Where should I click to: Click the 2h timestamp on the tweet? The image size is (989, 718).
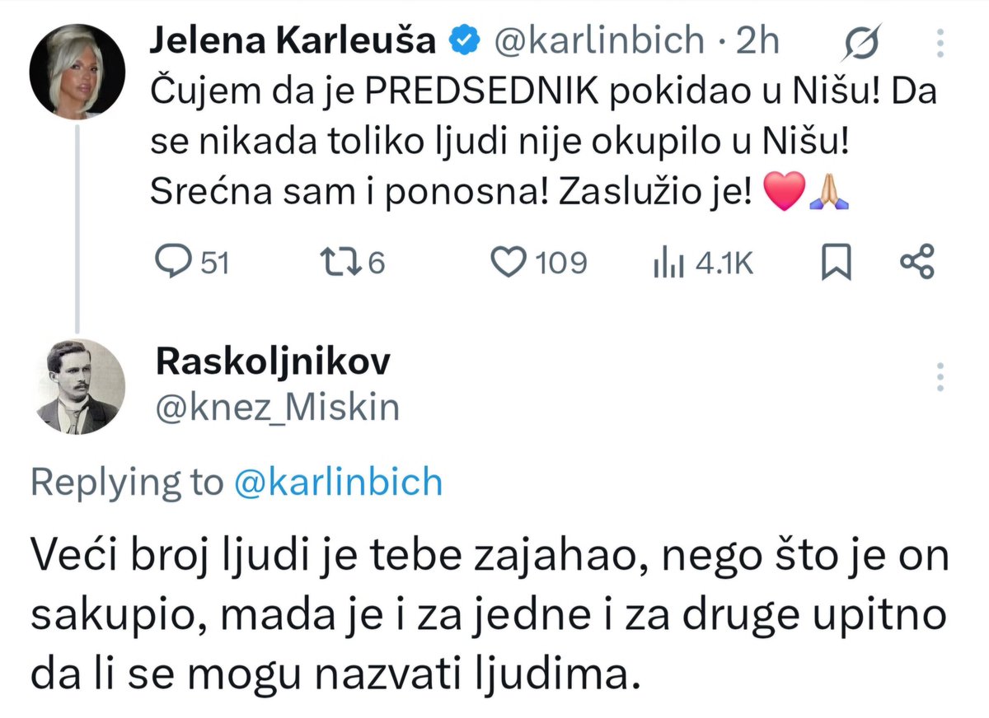tap(758, 40)
